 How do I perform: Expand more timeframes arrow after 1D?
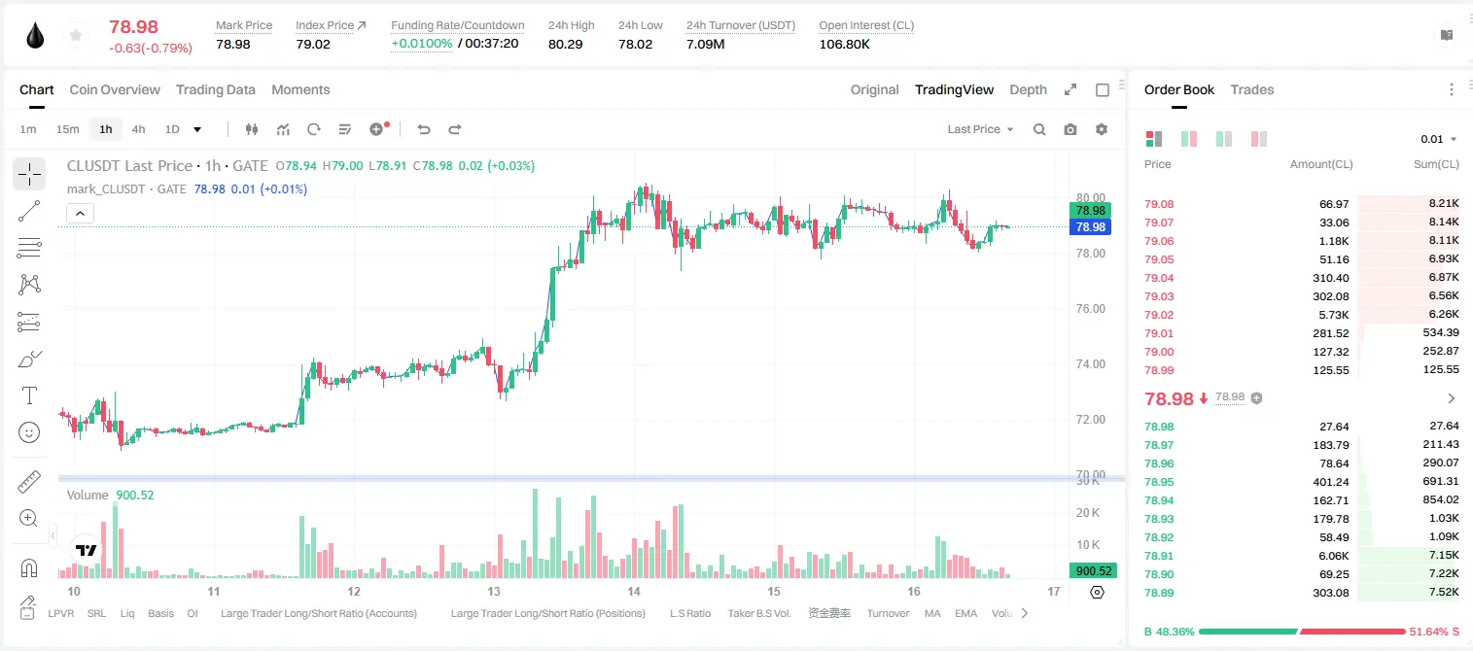(197, 129)
